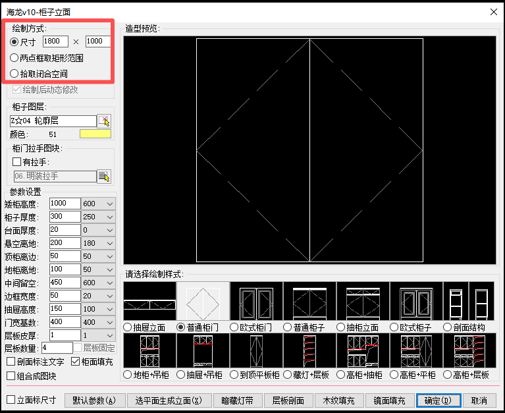Click the layer picker icon beside 轮廓层
The height and width of the screenshot is (413, 505).
coord(104,121)
